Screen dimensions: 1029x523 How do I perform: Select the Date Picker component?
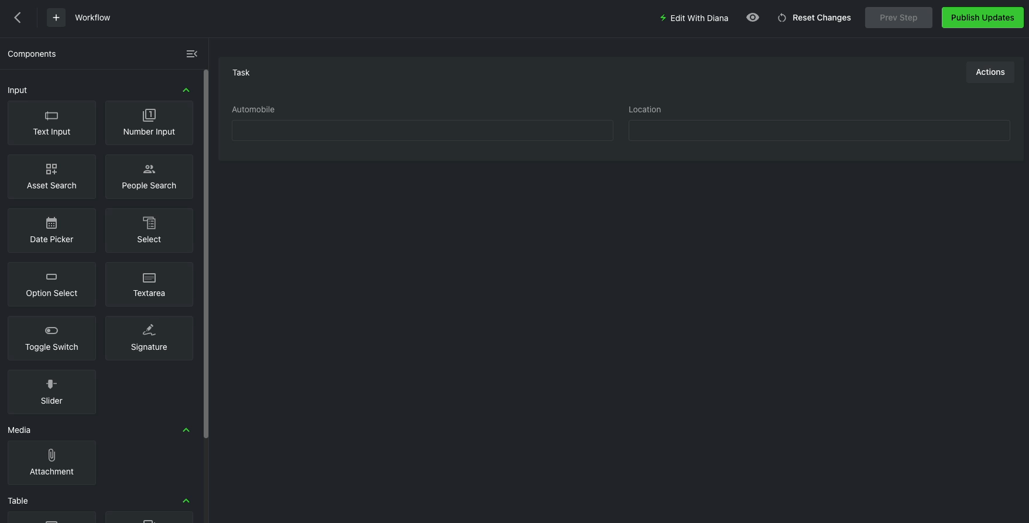click(52, 230)
